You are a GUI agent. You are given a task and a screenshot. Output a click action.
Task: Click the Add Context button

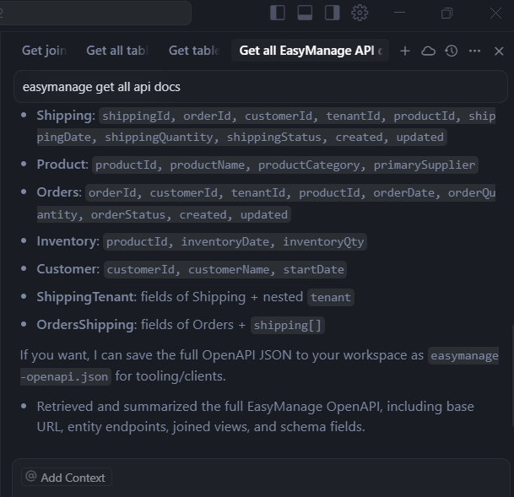[x=67, y=477]
